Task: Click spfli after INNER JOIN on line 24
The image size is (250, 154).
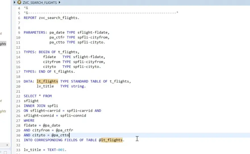Action: [x=53, y=106]
